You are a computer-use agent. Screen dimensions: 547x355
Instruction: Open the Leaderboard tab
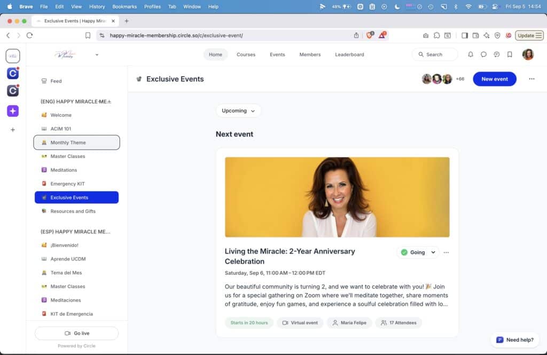[x=349, y=54]
